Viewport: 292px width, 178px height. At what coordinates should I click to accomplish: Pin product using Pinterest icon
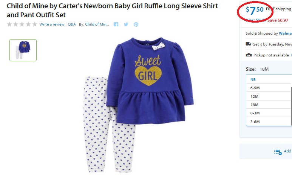[x=136, y=24]
